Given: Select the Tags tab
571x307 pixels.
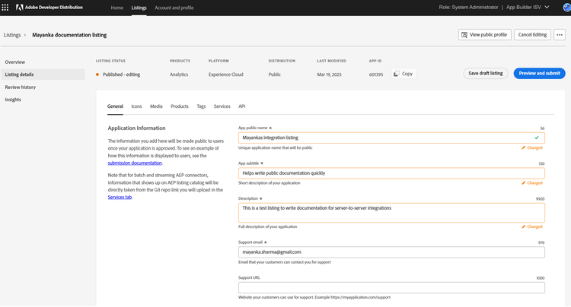Looking at the screenshot, I should [x=201, y=106].
